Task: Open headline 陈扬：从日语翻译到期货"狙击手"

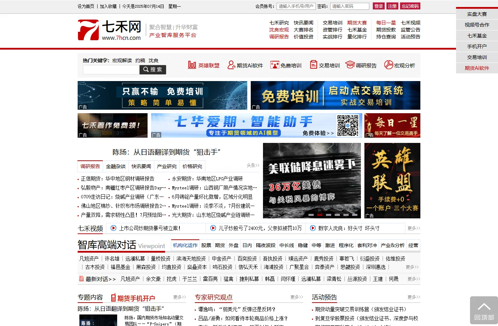Action: point(166,152)
